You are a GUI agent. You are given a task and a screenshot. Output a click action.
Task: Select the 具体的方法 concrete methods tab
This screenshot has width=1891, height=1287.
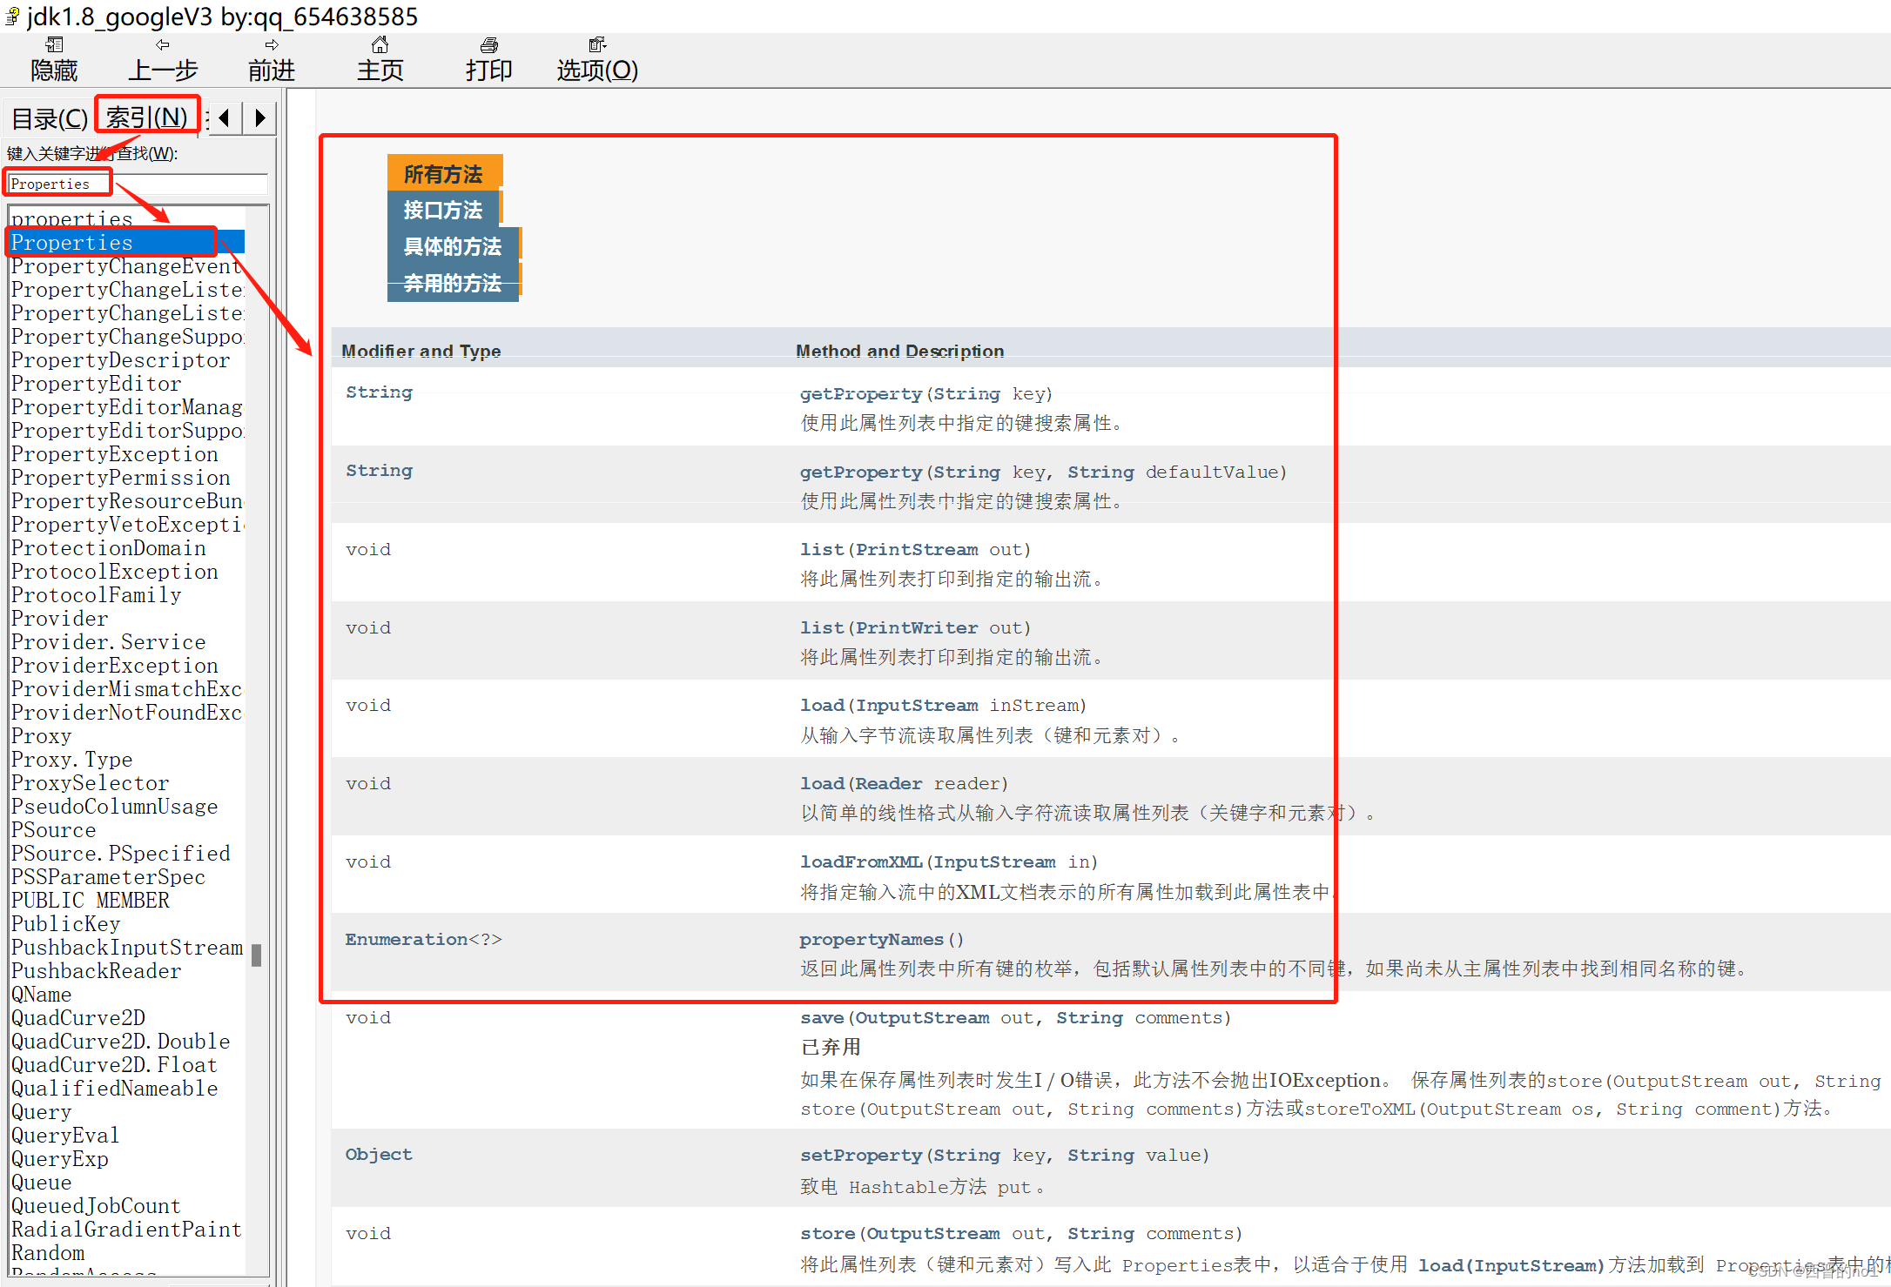[x=453, y=246]
